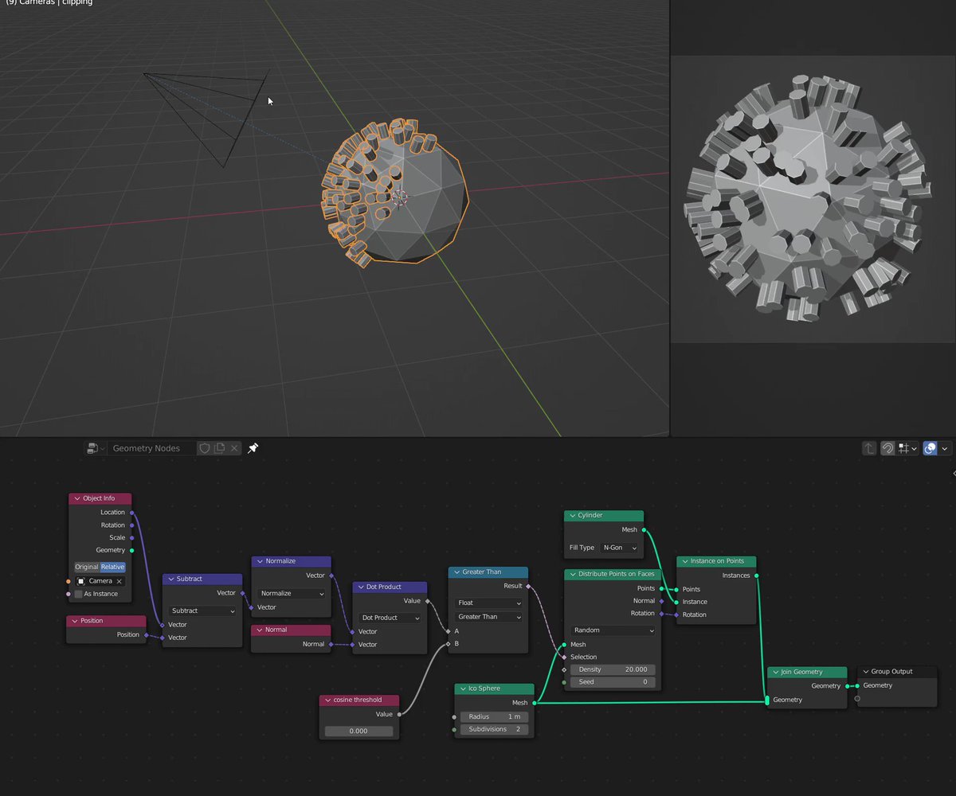
Task: Click the parent node tree arrow icon
Action: tap(869, 448)
